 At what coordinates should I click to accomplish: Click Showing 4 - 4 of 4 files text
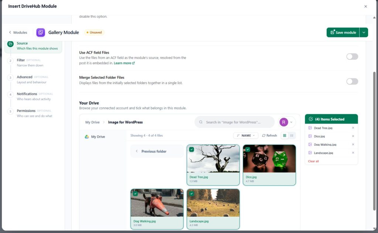(147, 135)
